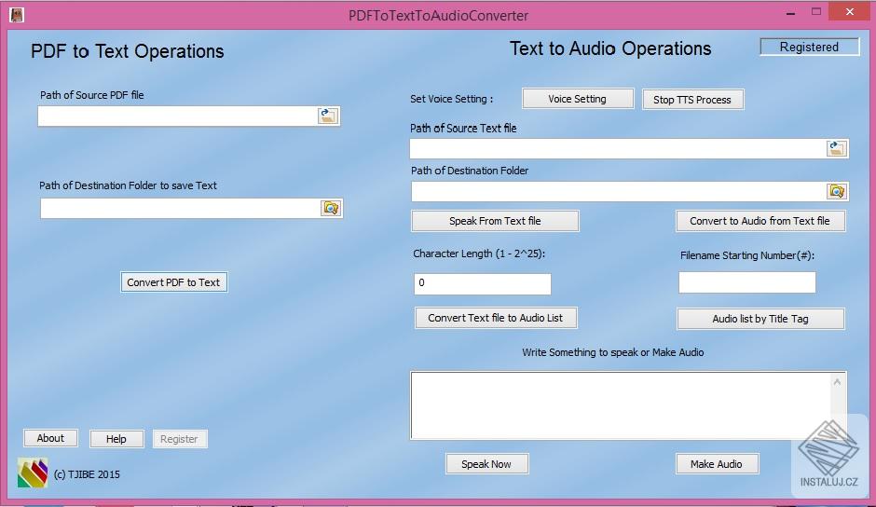This screenshot has width=876, height=507.
Task: Click Text to Audio Operations heading
Action: (x=610, y=48)
